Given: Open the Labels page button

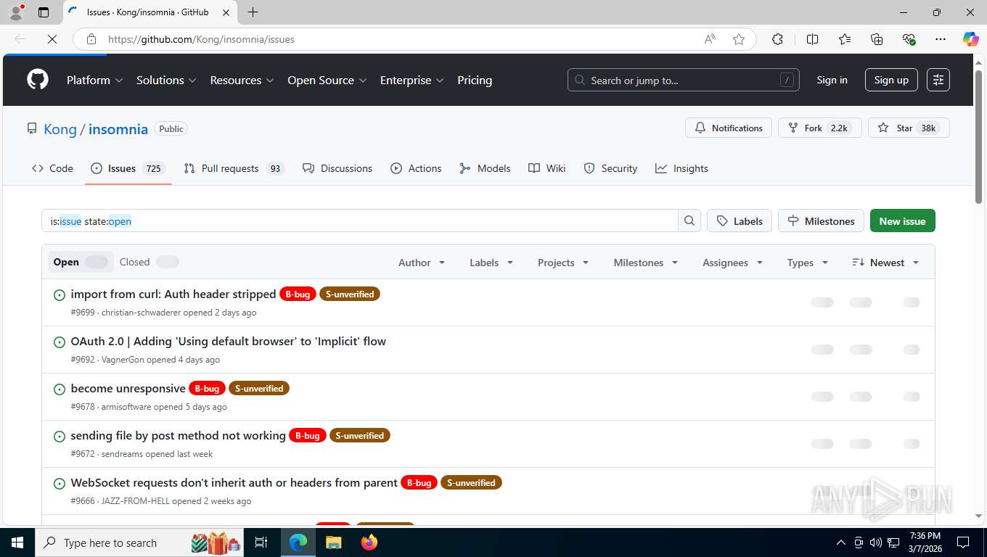Looking at the screenshot, I should pyautogui.click(x=740, y=221).
